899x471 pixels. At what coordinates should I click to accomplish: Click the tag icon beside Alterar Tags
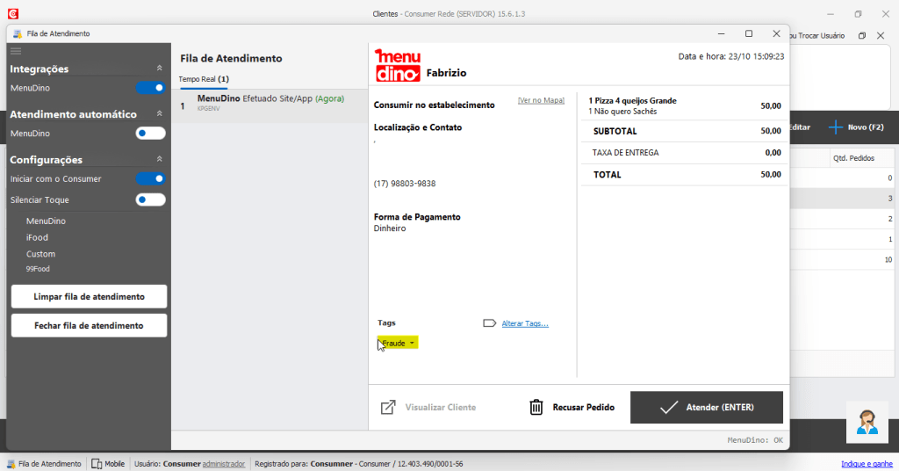tap(489, 323)
